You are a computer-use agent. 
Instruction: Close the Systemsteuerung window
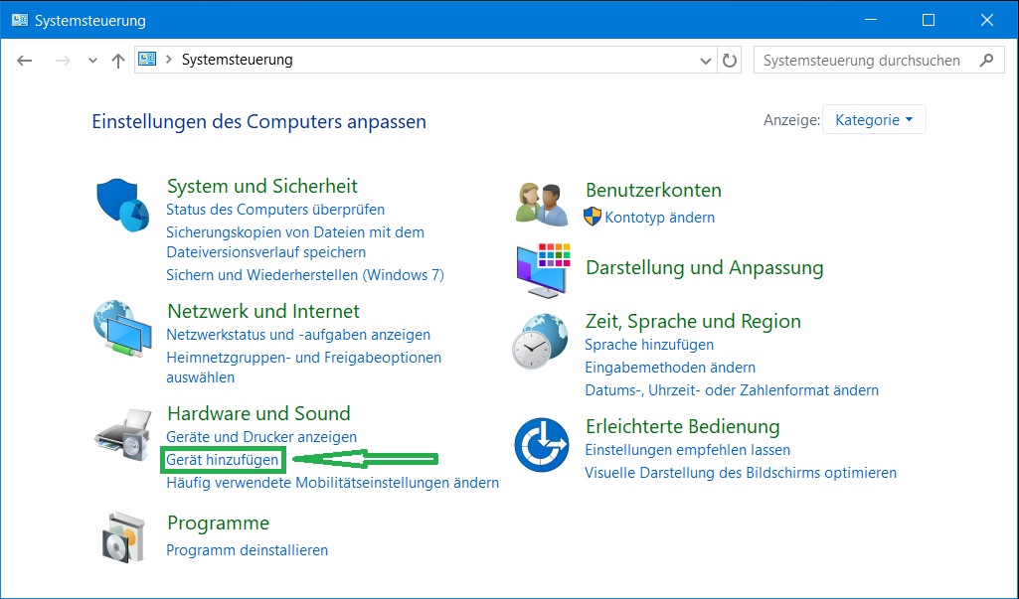click(986, 20)
